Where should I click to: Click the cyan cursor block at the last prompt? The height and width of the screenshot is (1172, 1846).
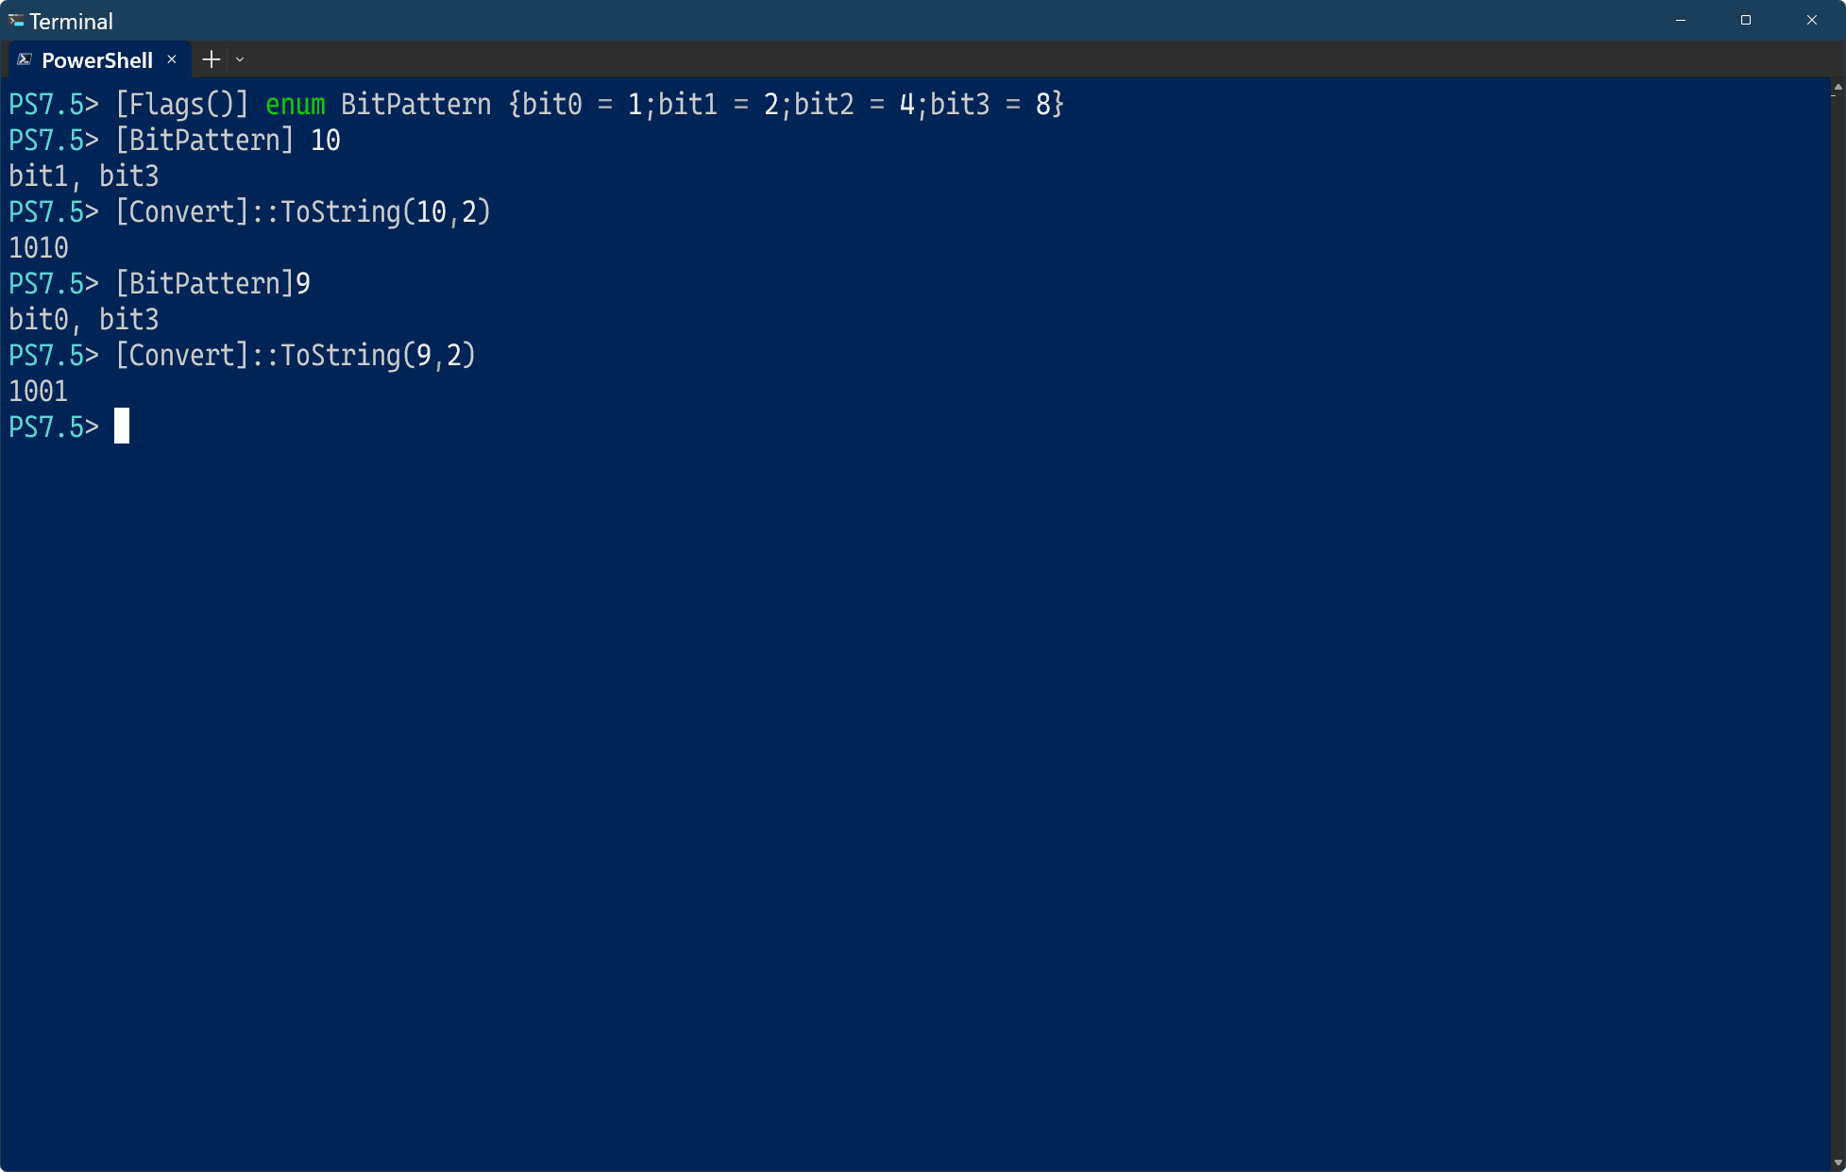122,427
